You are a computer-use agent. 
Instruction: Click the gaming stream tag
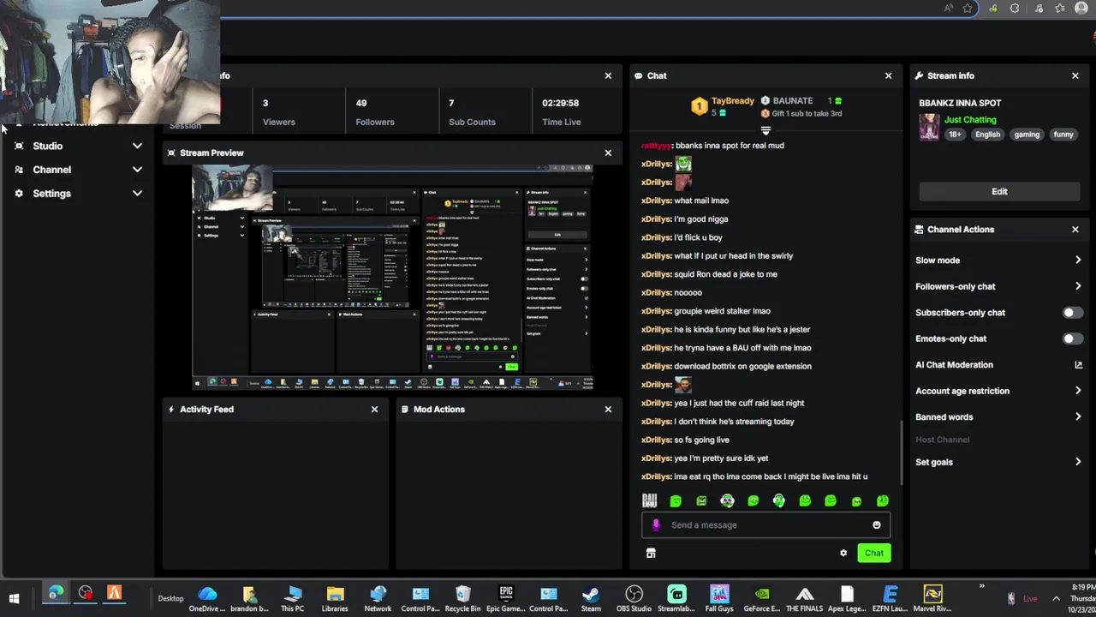click(x=1027, y=135)
